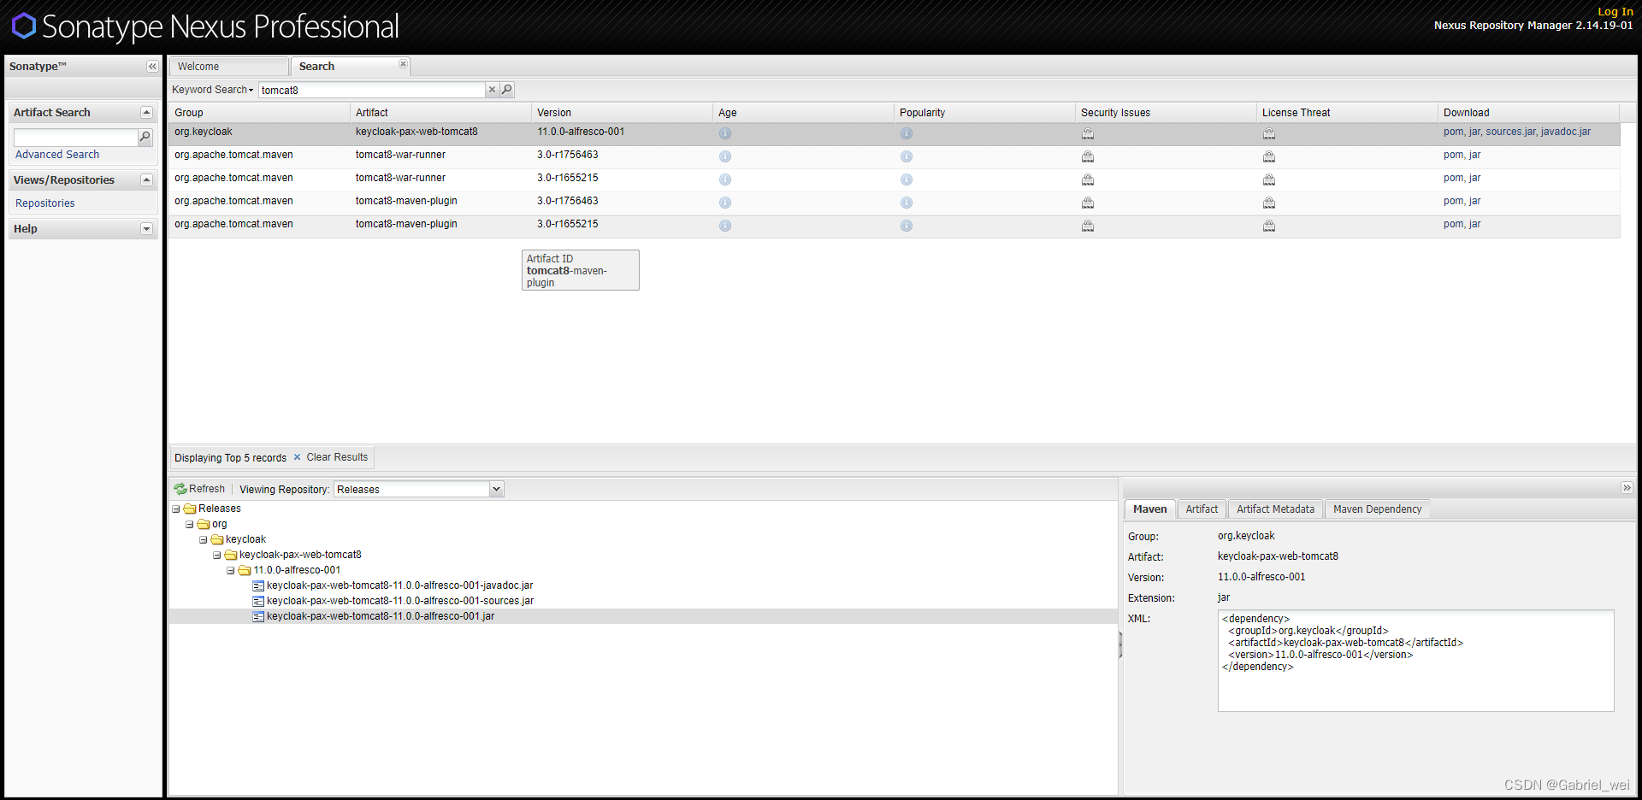
Task: Collapse the right artifact details panel
Action: 1627,488
